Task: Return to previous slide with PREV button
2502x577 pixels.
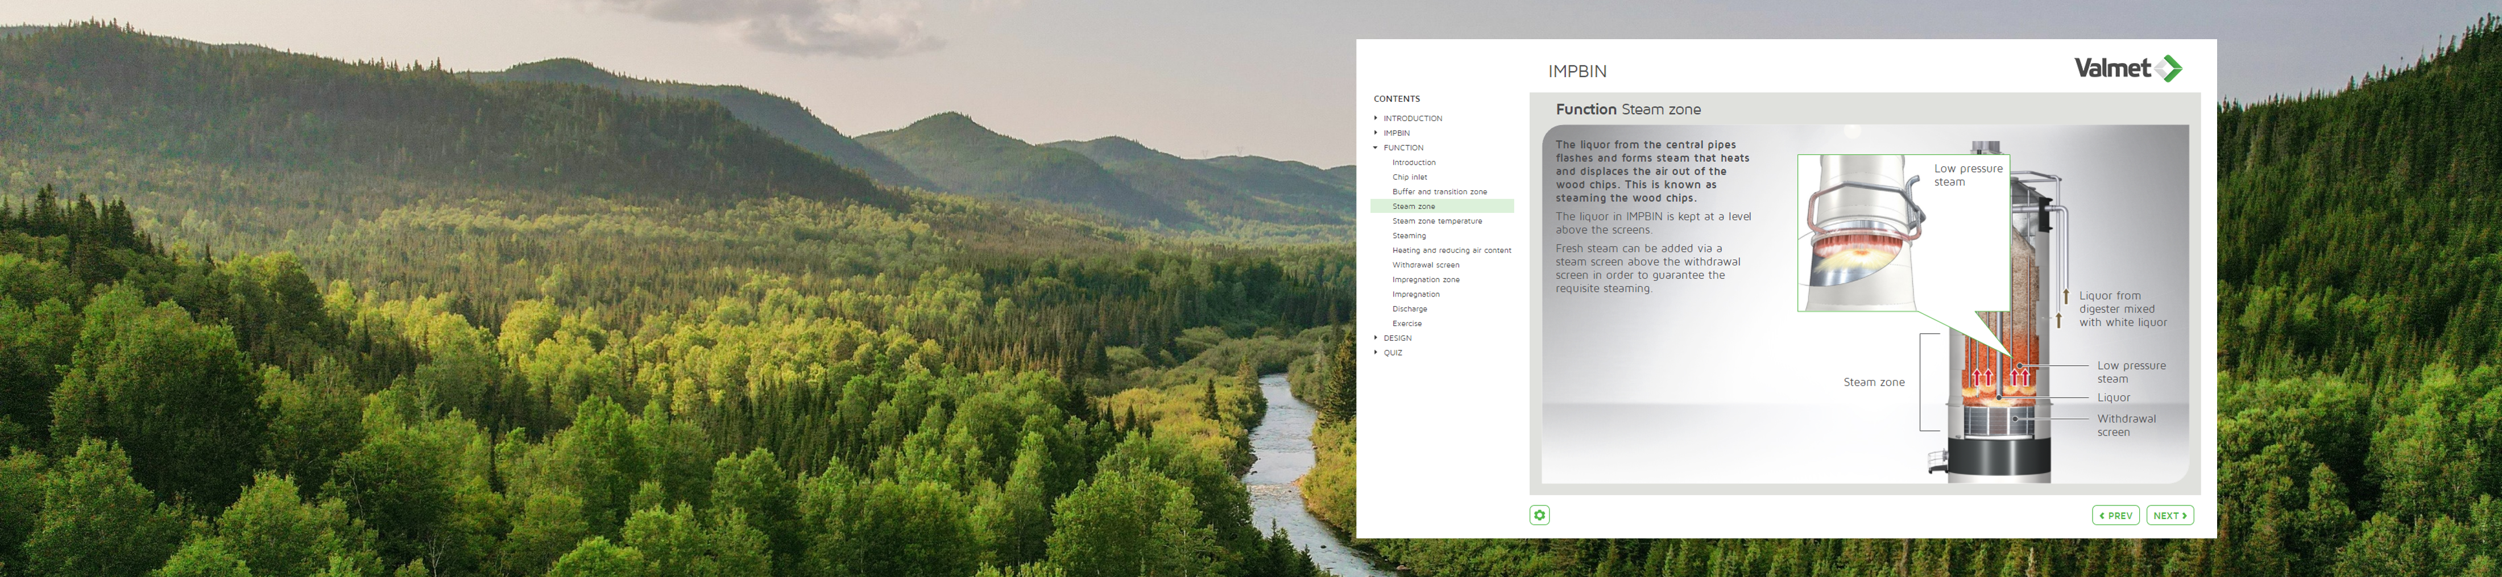Action: coord(2115,516)
